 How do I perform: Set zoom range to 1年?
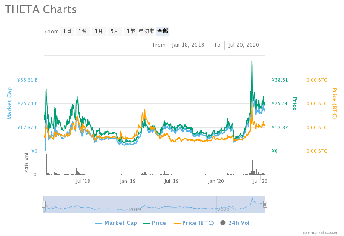coord(131,31)
